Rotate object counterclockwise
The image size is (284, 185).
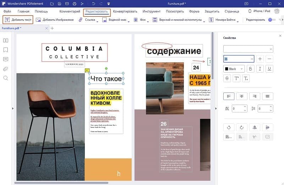click(229, 127)
